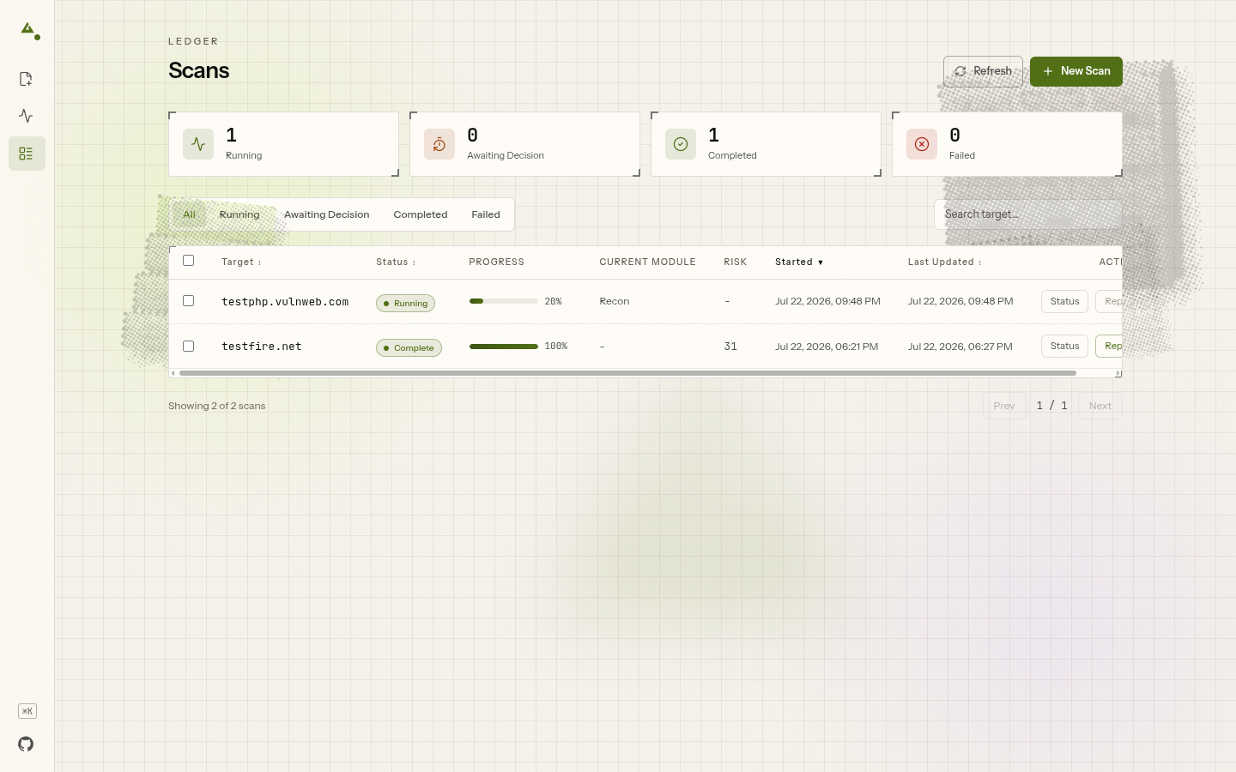Viewport: 1236px width, 772px height.
Task: Click the Awaiting Decision stat card
Action: [x=524, y=144]
